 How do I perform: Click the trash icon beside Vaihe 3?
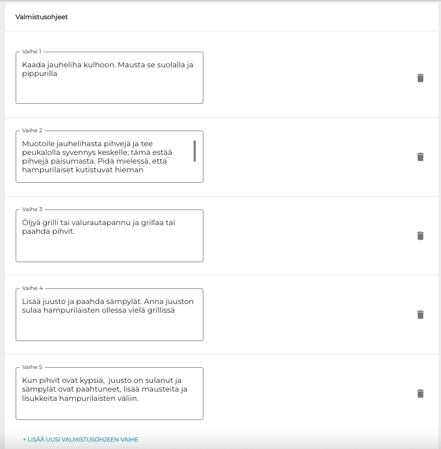(x=421, y=236)
